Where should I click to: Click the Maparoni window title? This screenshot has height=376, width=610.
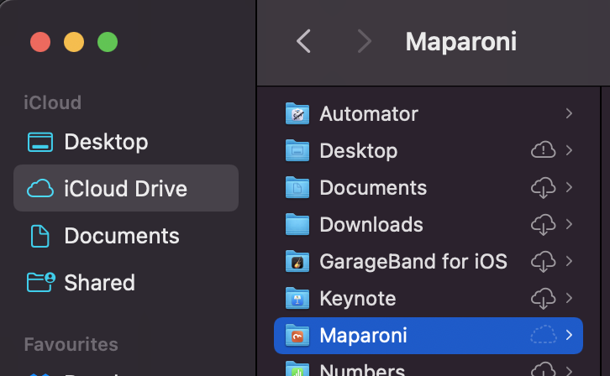[x=461, y=42]
